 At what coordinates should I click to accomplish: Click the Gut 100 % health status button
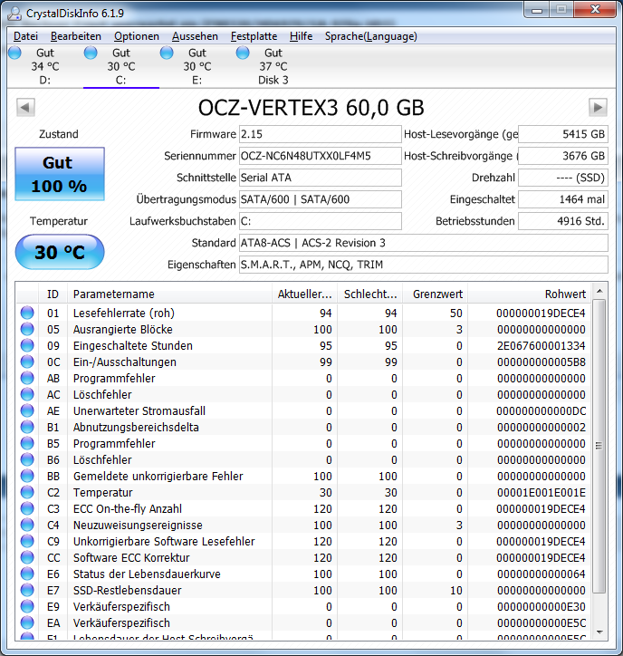(60, 174)
